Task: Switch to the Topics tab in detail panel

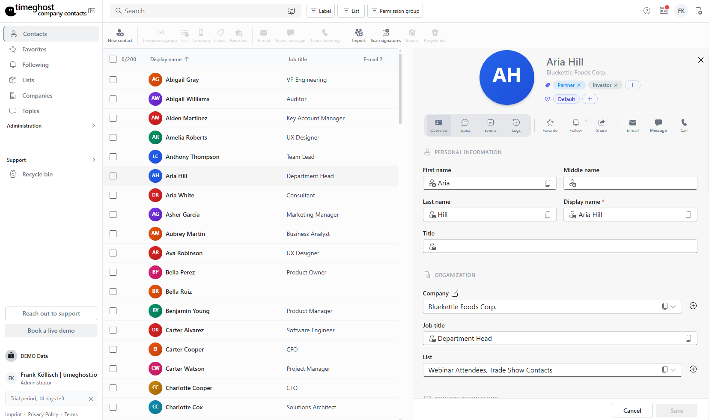Action: pos(465,125)
